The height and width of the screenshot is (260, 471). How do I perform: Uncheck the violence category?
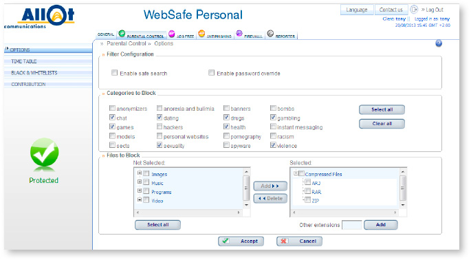(273, 145)
